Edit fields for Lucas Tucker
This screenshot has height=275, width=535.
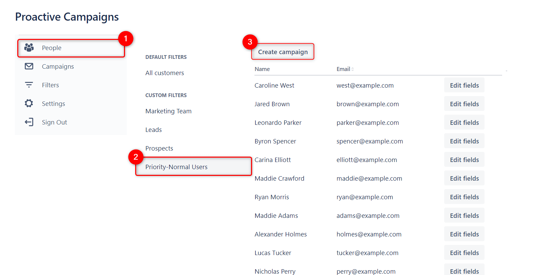click(x=464, y=253)
